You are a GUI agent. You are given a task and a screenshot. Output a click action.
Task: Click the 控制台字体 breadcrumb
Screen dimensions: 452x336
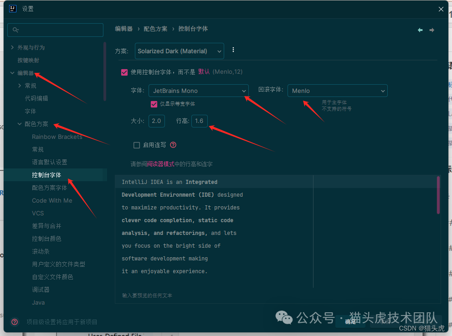click(x=193, y=29)
